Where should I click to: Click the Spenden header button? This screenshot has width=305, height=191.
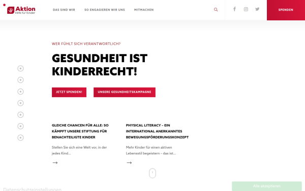[x=286, y=10]
